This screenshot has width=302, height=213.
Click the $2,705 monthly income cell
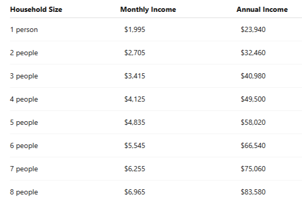pyautogui.click(x=135, y=53)
